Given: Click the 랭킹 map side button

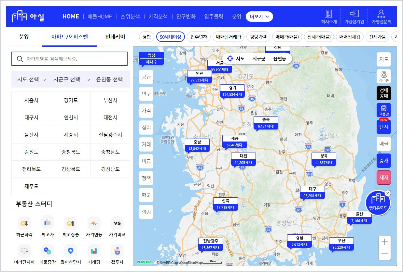Looking at the screenshot, I should (146, 212).
